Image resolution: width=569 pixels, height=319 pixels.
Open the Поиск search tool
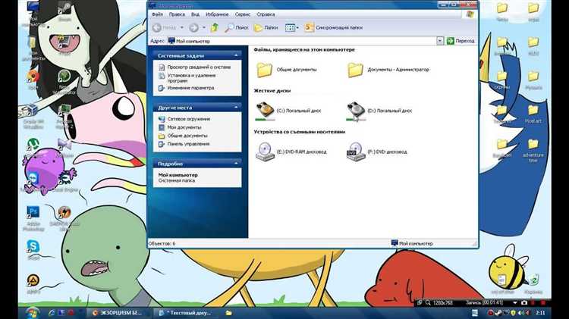[x=237, y=27]
